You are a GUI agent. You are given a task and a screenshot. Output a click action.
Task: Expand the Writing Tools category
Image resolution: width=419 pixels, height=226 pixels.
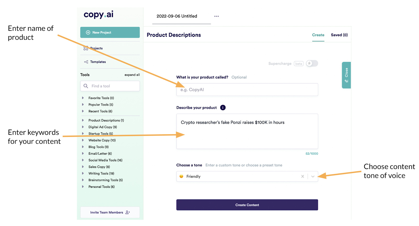click(83, 173)
